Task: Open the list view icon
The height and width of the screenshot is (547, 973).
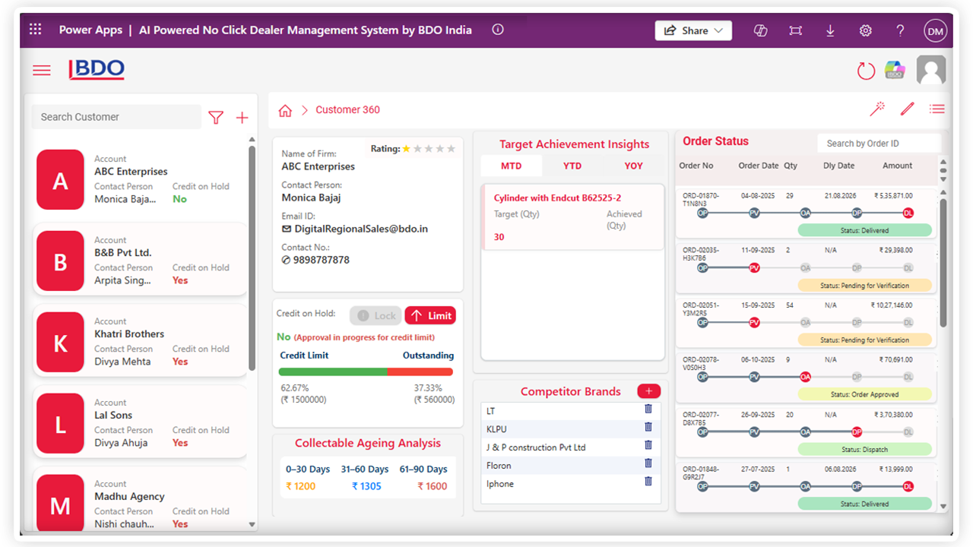Action: 937,109
